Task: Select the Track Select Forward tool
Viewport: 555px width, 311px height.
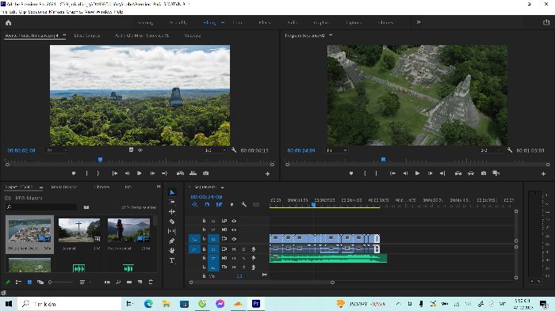Action: pos(172,202)
